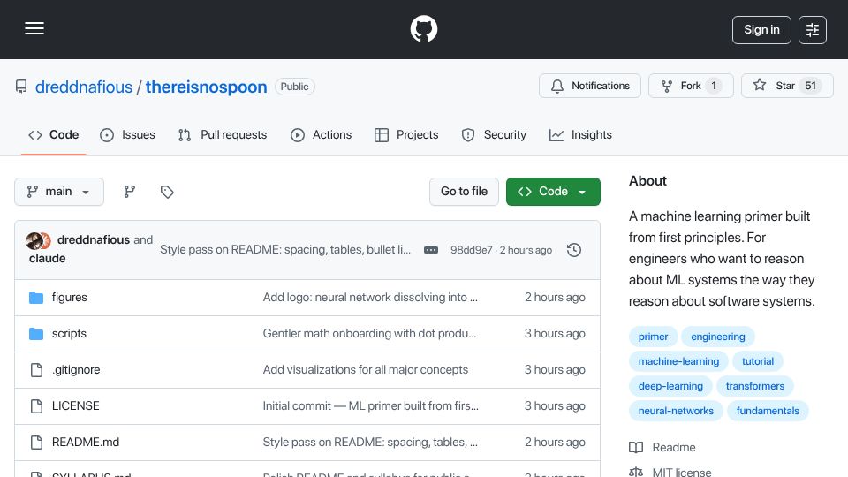Screen dimensions: 848x477
Task: Open latest commit message Style pass on README
Action: (285, 249)
